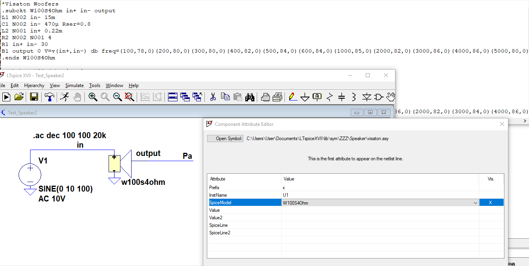Open the Edit menu

[x=15, y=85]
